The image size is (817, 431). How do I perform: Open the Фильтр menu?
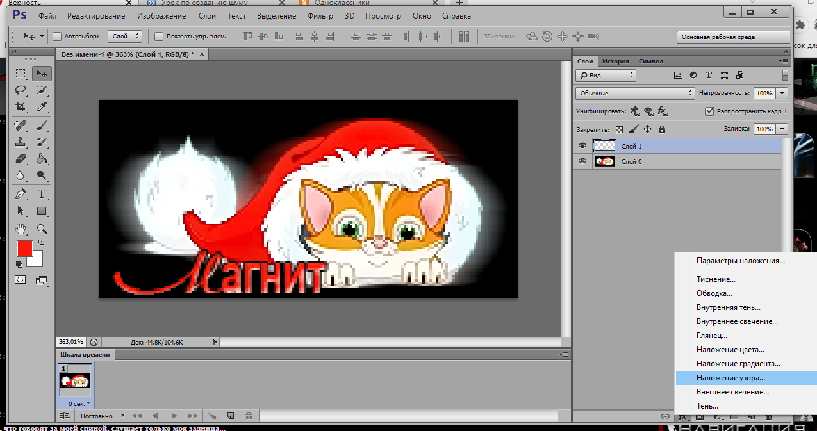(x=320, y=16)
